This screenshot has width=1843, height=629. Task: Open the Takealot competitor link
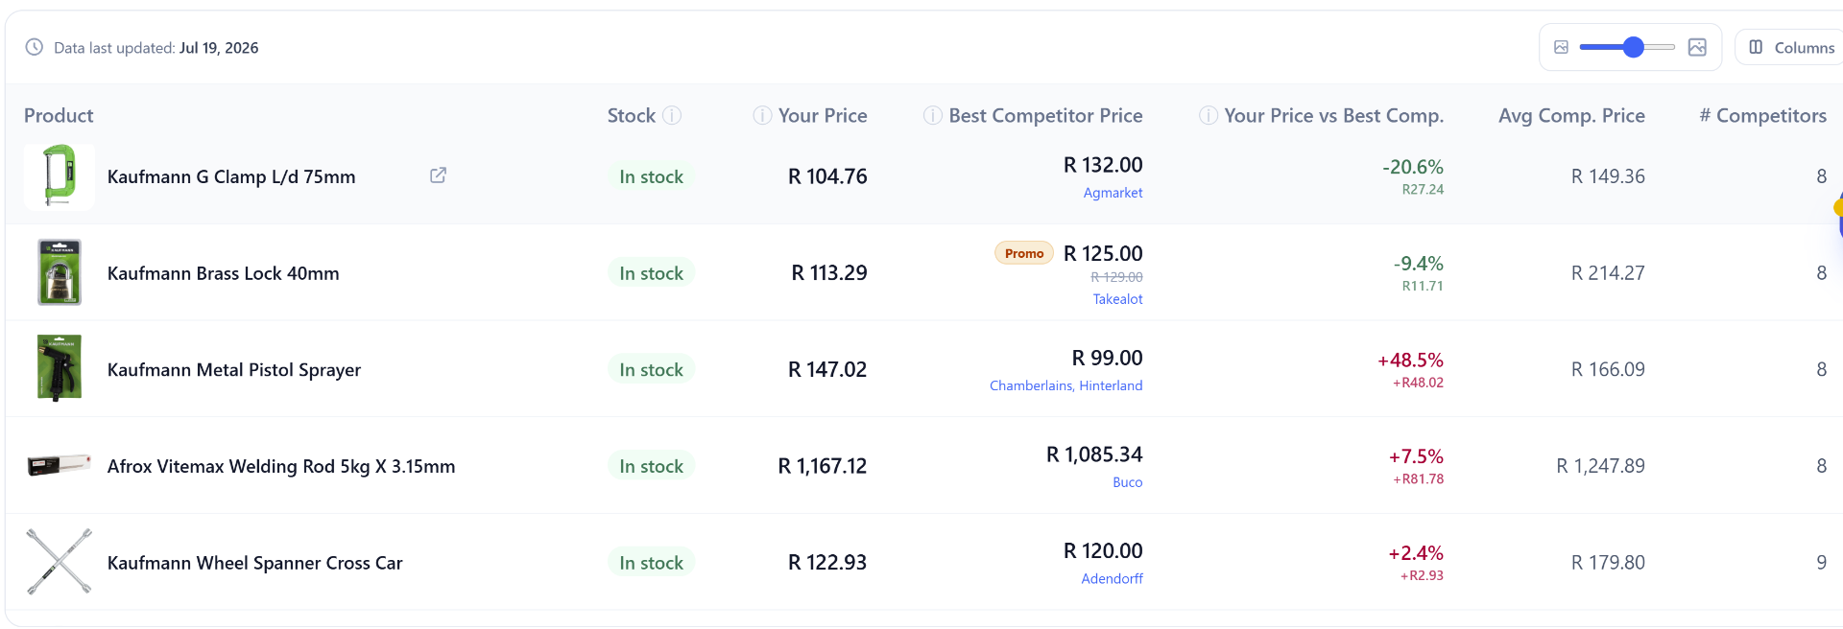click(x=1117, y=299)
